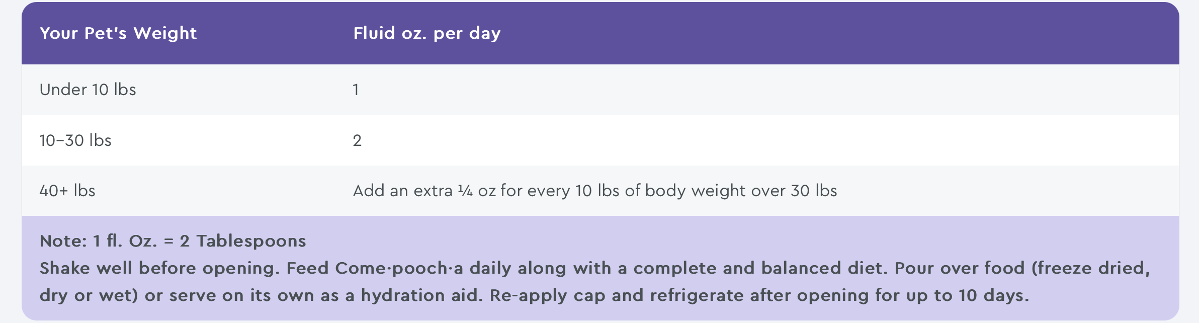Click "Re-apply cap and refrigerate" text
1199x323 pixels.
coord(617,295)
